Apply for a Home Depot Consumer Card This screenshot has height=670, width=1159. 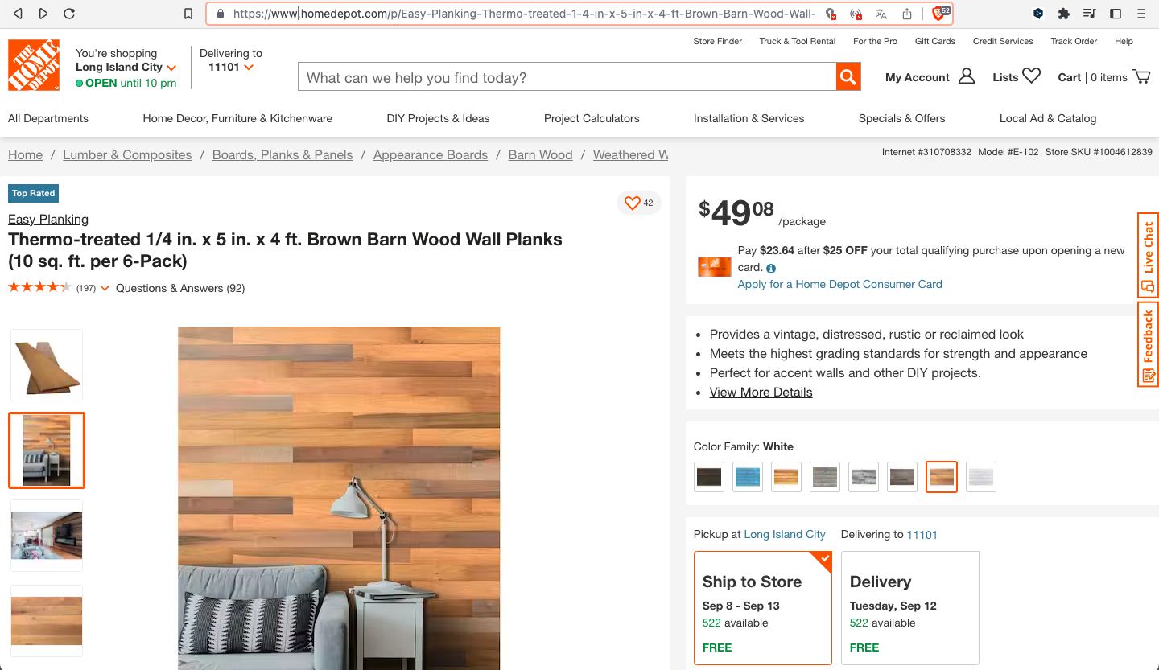[839, 284]
